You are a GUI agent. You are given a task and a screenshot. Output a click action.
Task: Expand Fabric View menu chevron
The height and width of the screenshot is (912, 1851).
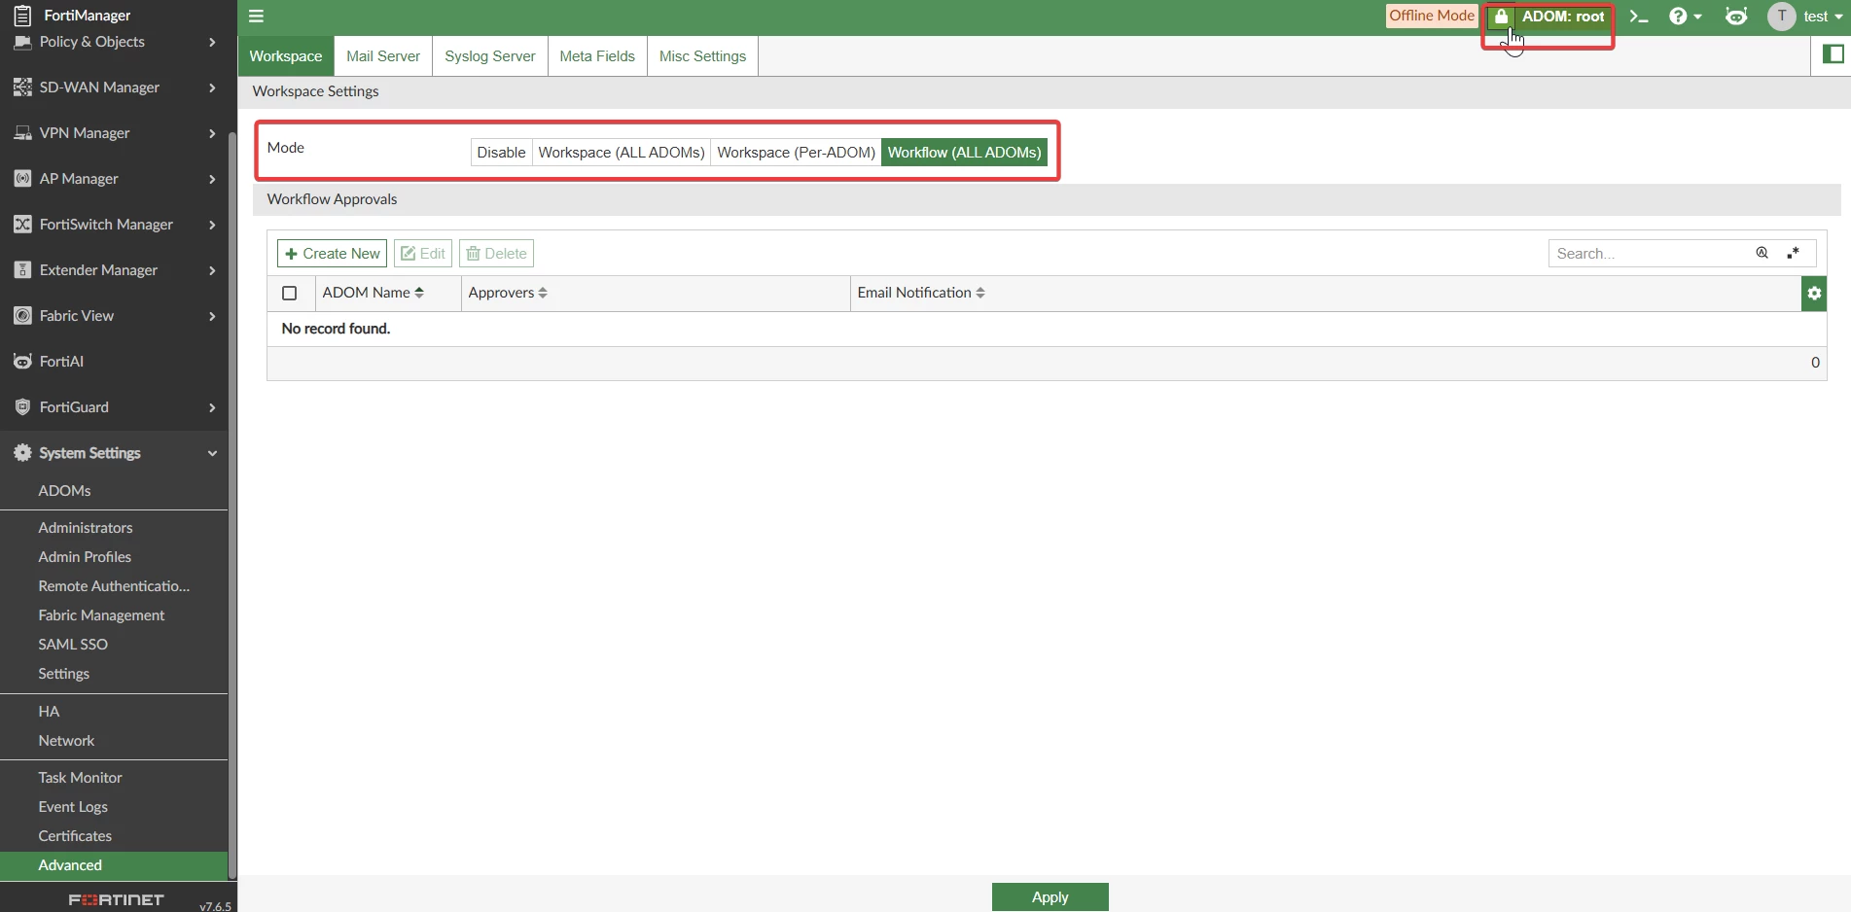[212, 316]
